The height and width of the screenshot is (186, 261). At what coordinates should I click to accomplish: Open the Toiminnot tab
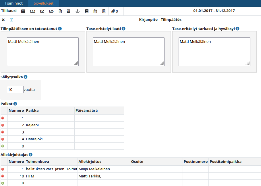coord(14,3)
